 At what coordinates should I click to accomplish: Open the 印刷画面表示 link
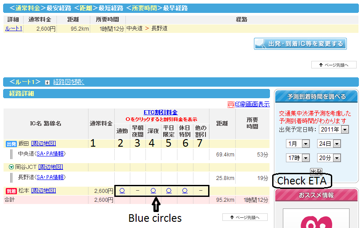(x=252, y=104)
